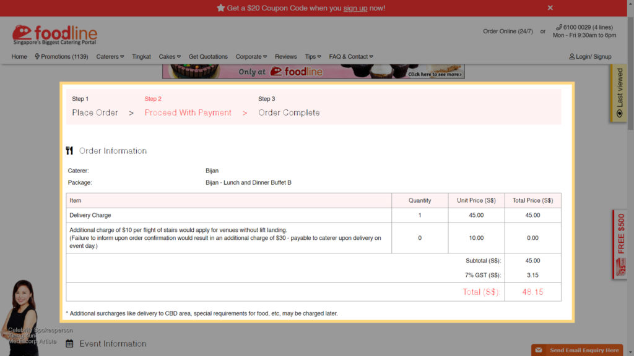
Task: Click the Home navigation link
Action: (19, 57)
